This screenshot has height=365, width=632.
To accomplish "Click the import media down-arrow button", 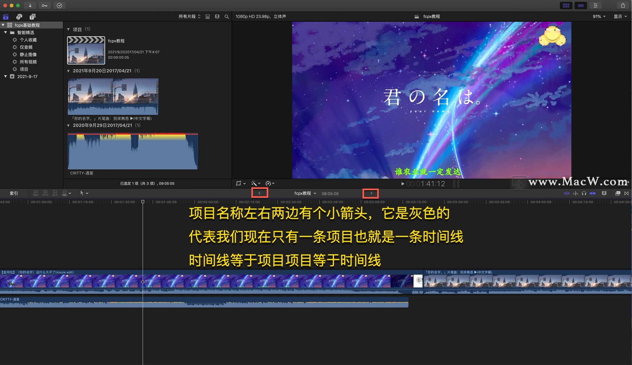I will click(30, 5).
